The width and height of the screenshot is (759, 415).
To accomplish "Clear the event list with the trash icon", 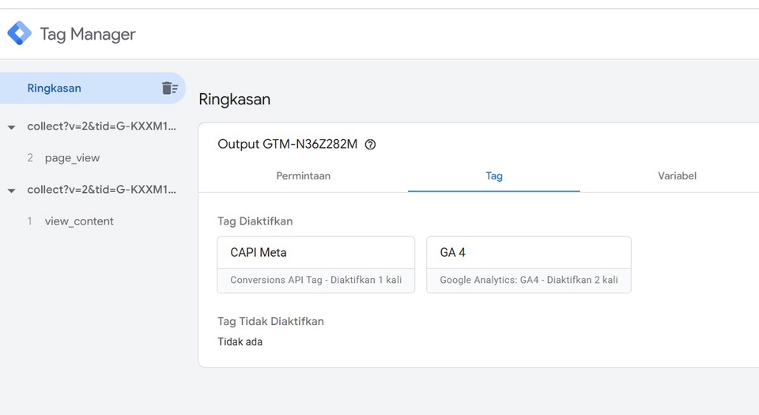I will pos(169,88).
